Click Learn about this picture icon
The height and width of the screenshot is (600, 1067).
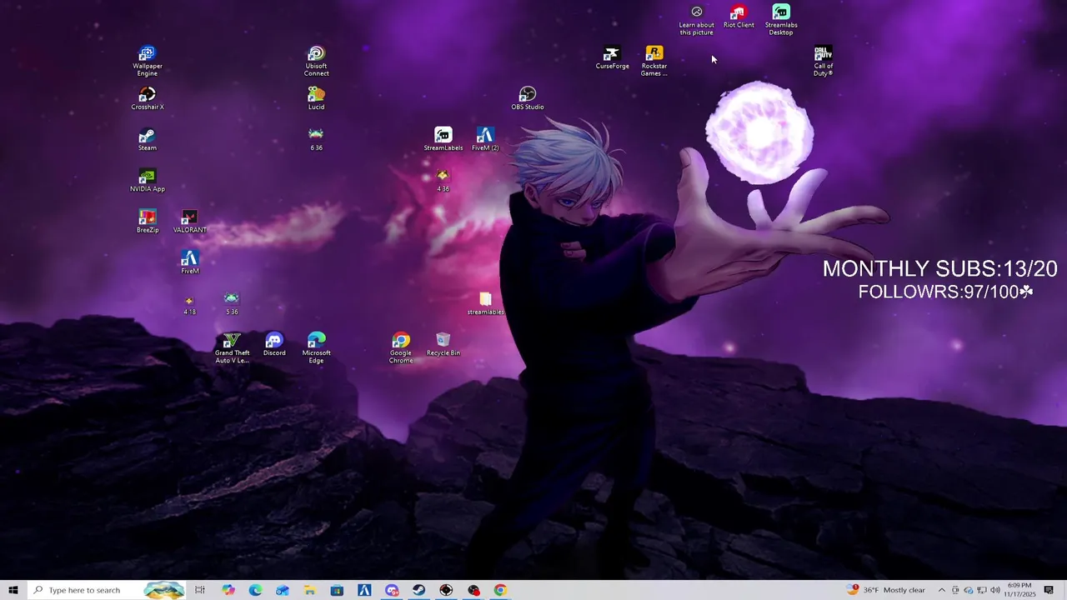click(697, 20)
